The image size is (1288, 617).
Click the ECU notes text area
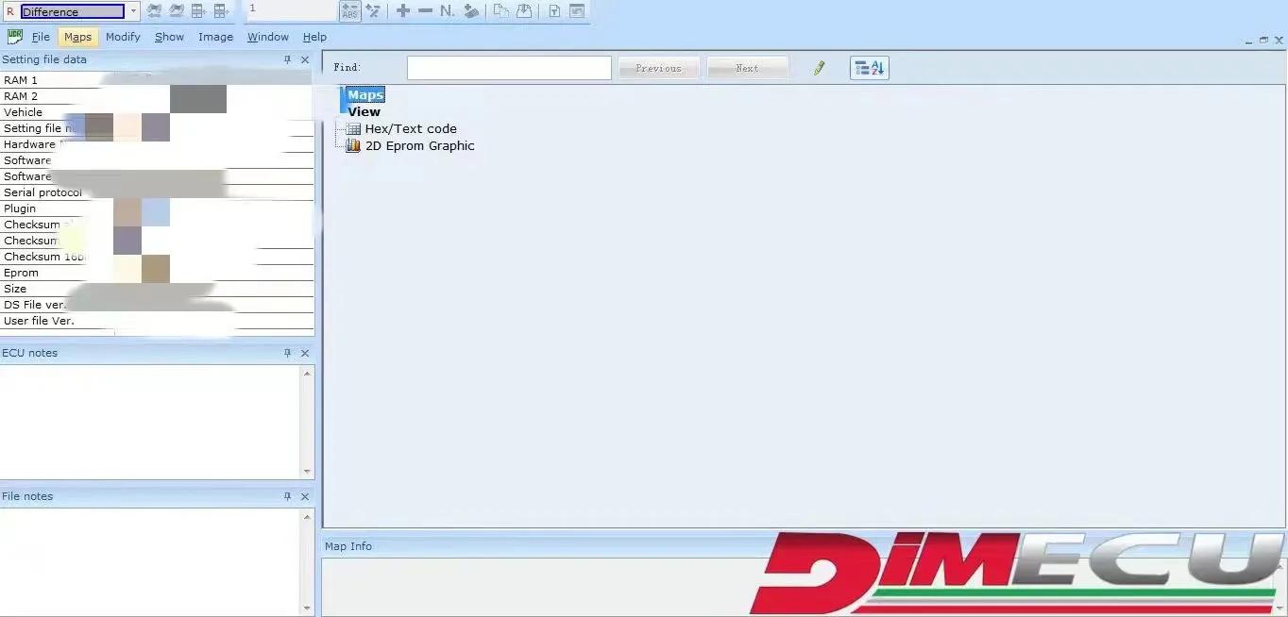(150, 422)
